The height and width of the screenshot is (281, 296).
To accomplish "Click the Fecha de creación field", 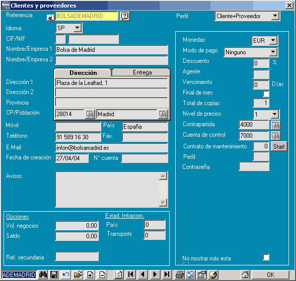I will coord(71,158).
